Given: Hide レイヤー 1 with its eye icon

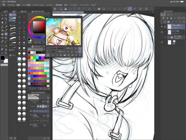Looking at the screenshot, I should pyautogui.click(x=162, y=27).
